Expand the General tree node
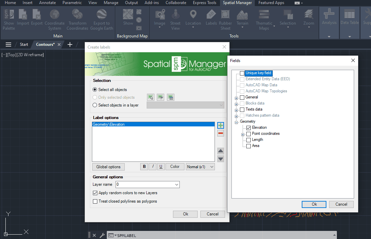This screenshot has height=239, width=371. pyautogui.click(x=236, y=98)
